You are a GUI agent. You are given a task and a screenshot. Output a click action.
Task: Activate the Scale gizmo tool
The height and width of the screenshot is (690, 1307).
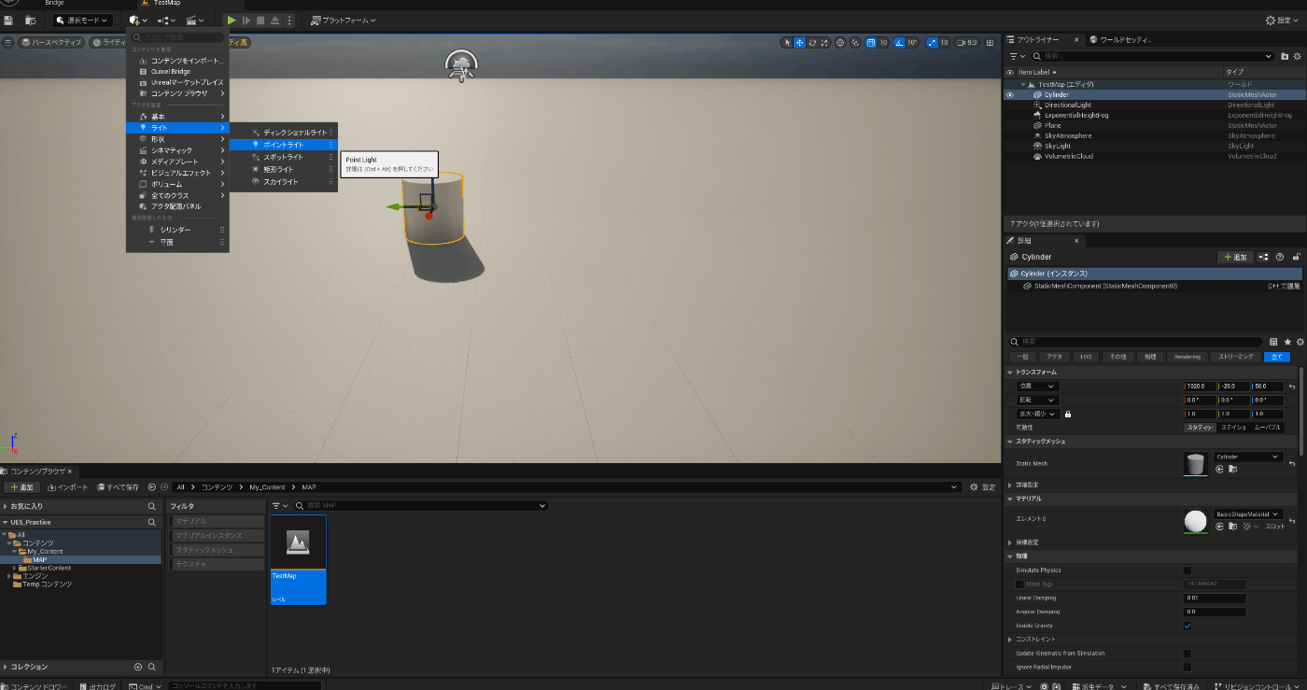click(x=824, y=42)
